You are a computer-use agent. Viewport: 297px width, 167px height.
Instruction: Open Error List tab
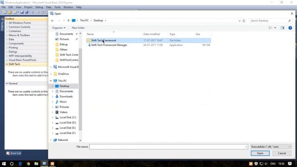(13, 153)
